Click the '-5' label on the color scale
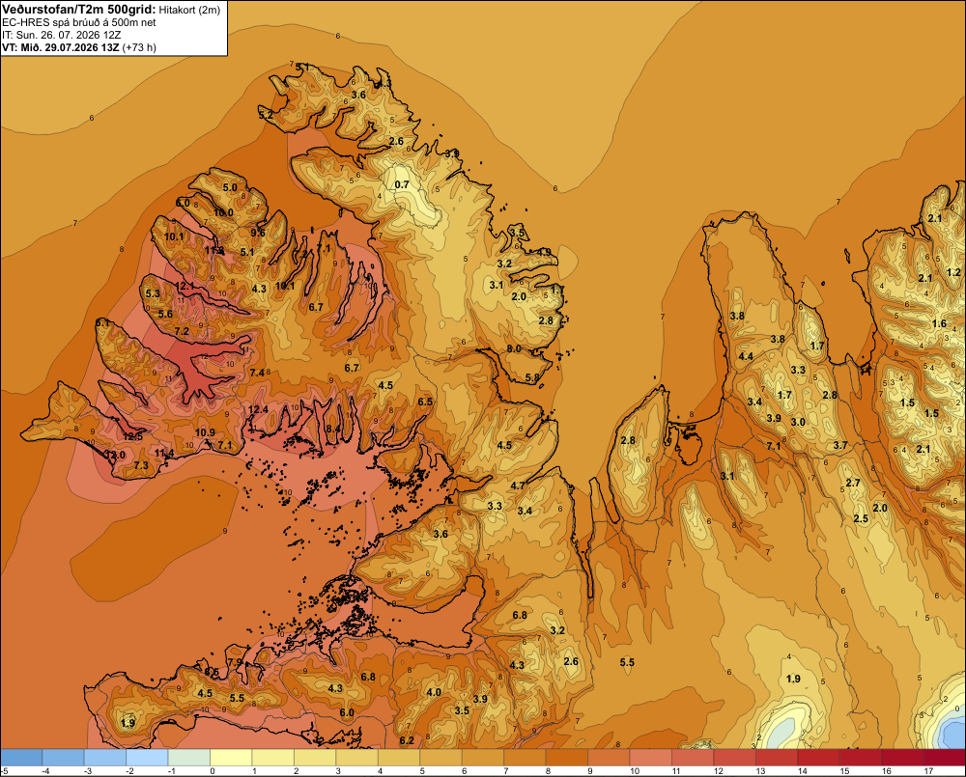Screen dimensions: 966x777 click(4, 771)
